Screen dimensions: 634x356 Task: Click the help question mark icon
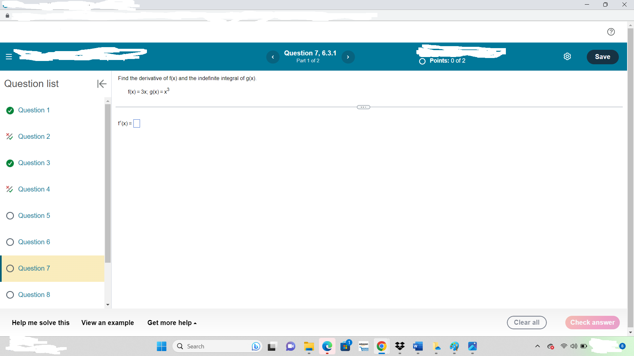point(611,32)
